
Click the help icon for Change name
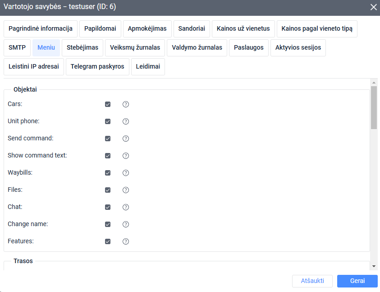tap(126, 224)
